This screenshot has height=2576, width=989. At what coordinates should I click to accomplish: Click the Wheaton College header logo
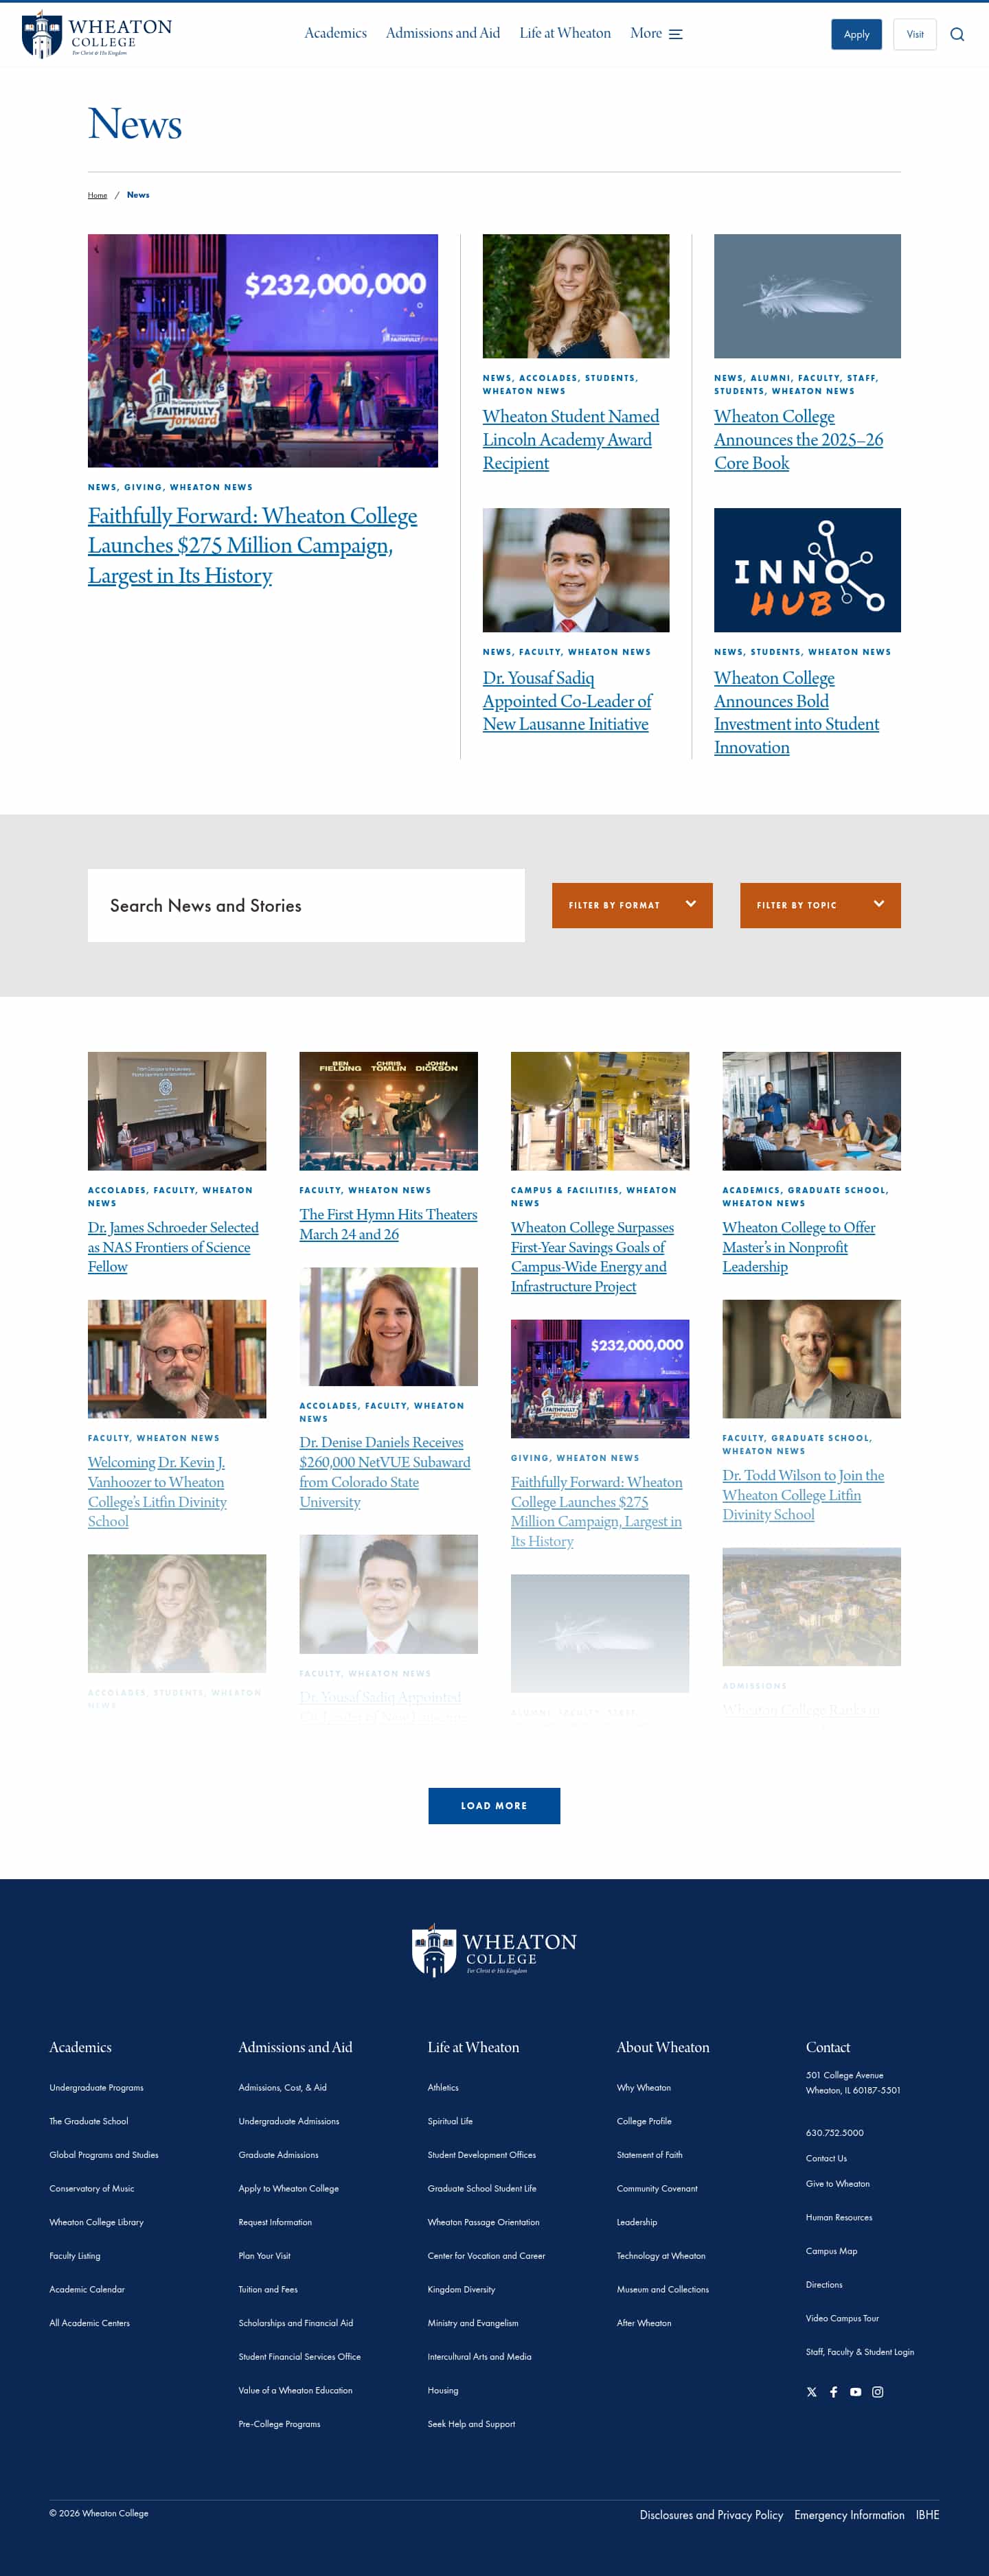[97, 35]
